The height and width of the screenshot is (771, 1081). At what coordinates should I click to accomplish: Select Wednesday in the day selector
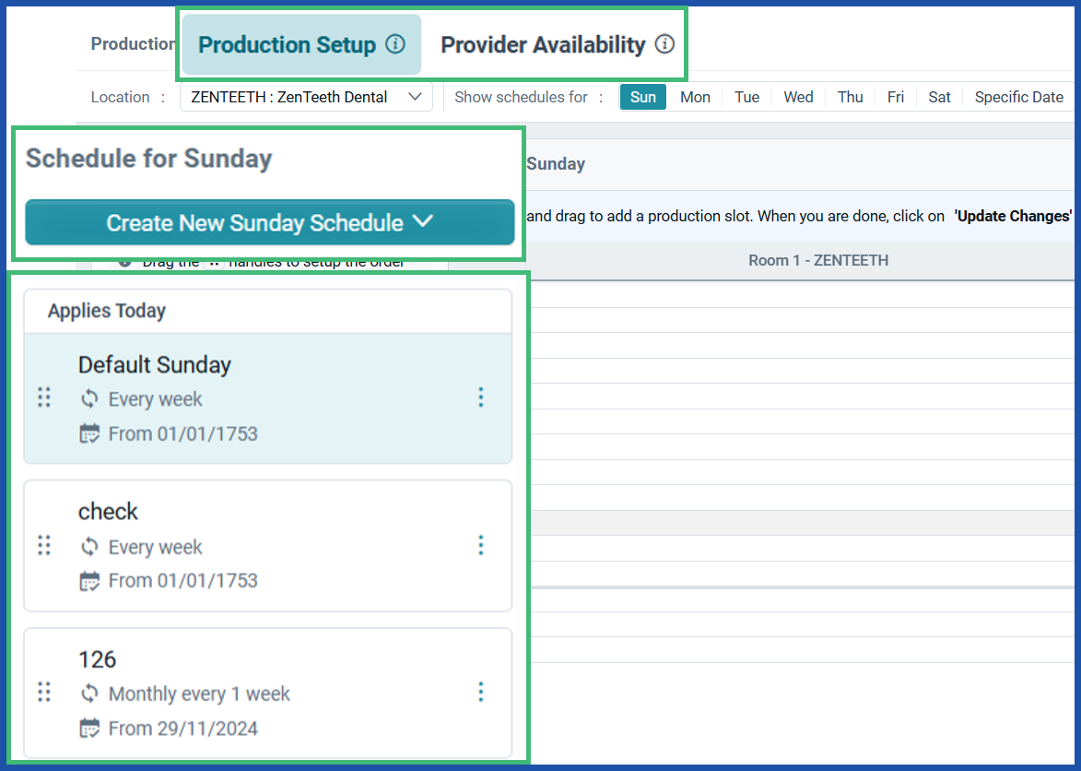(797, 97)
